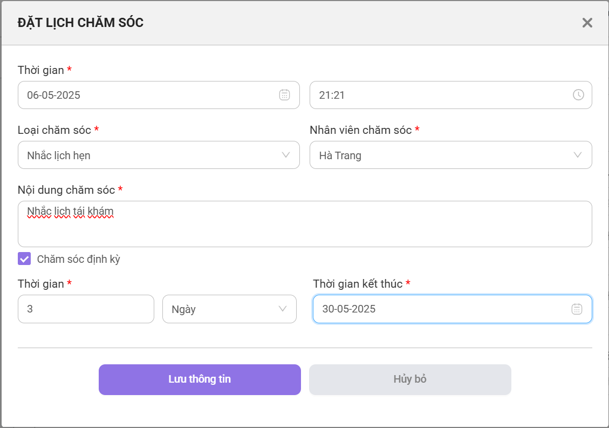Focus the time field showing 21:21
Viewport: 609px width, 428px height.
pyautogui.click(x=451, y=95)
